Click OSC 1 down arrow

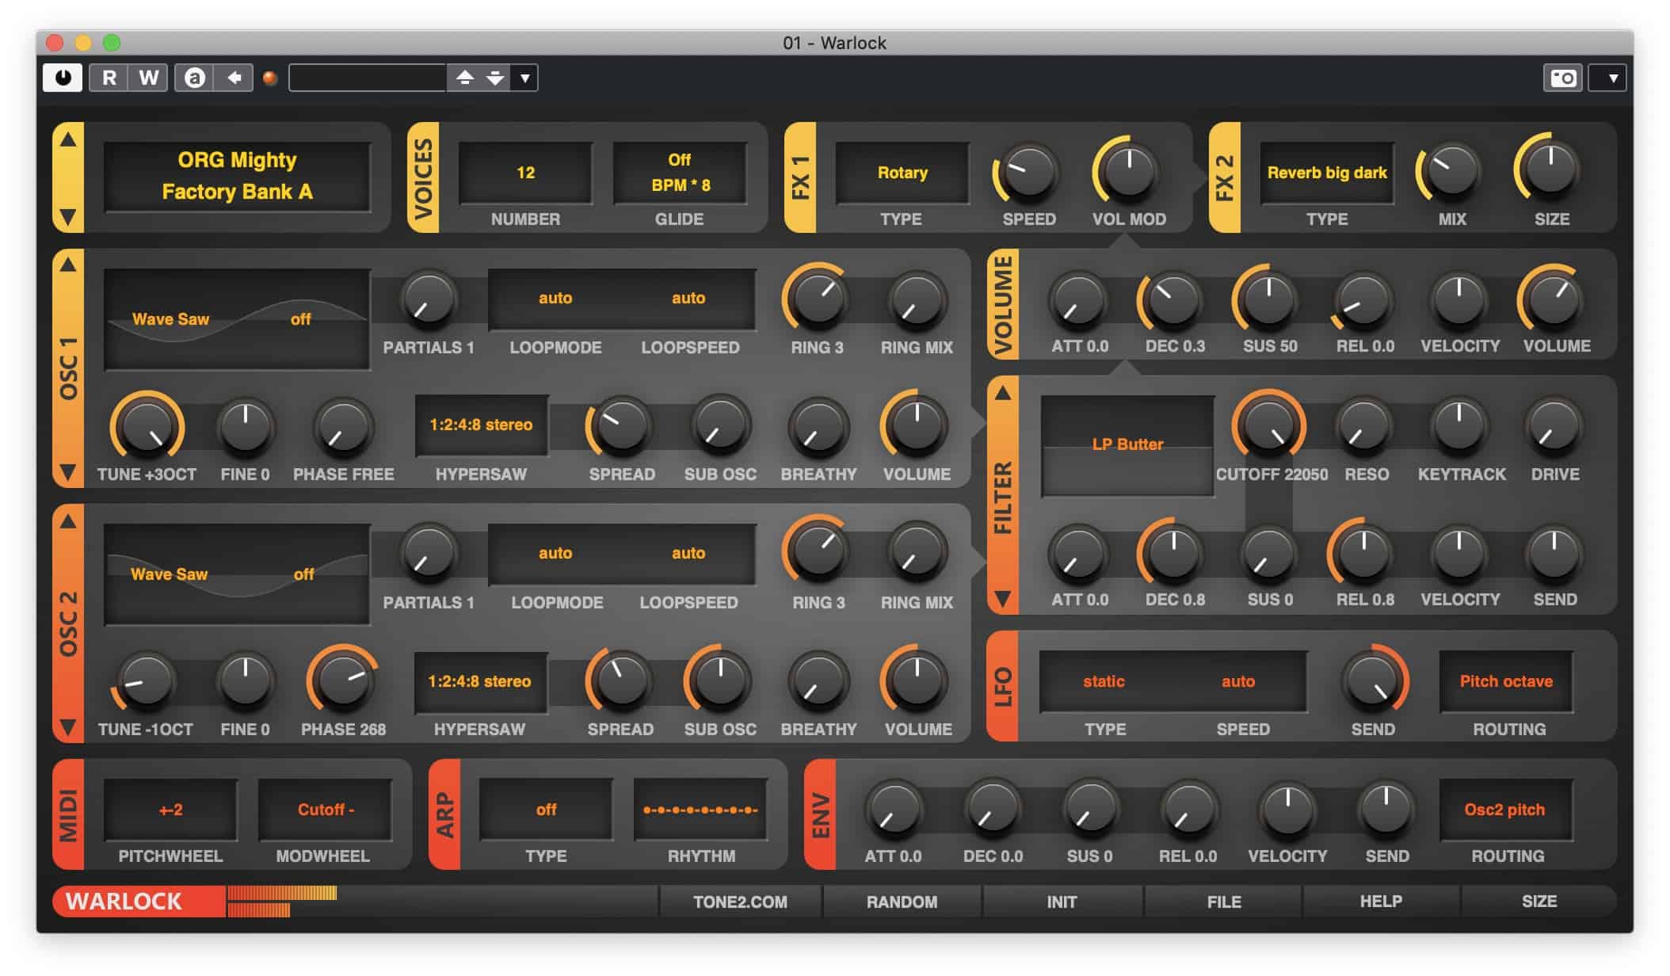point(68,472)
